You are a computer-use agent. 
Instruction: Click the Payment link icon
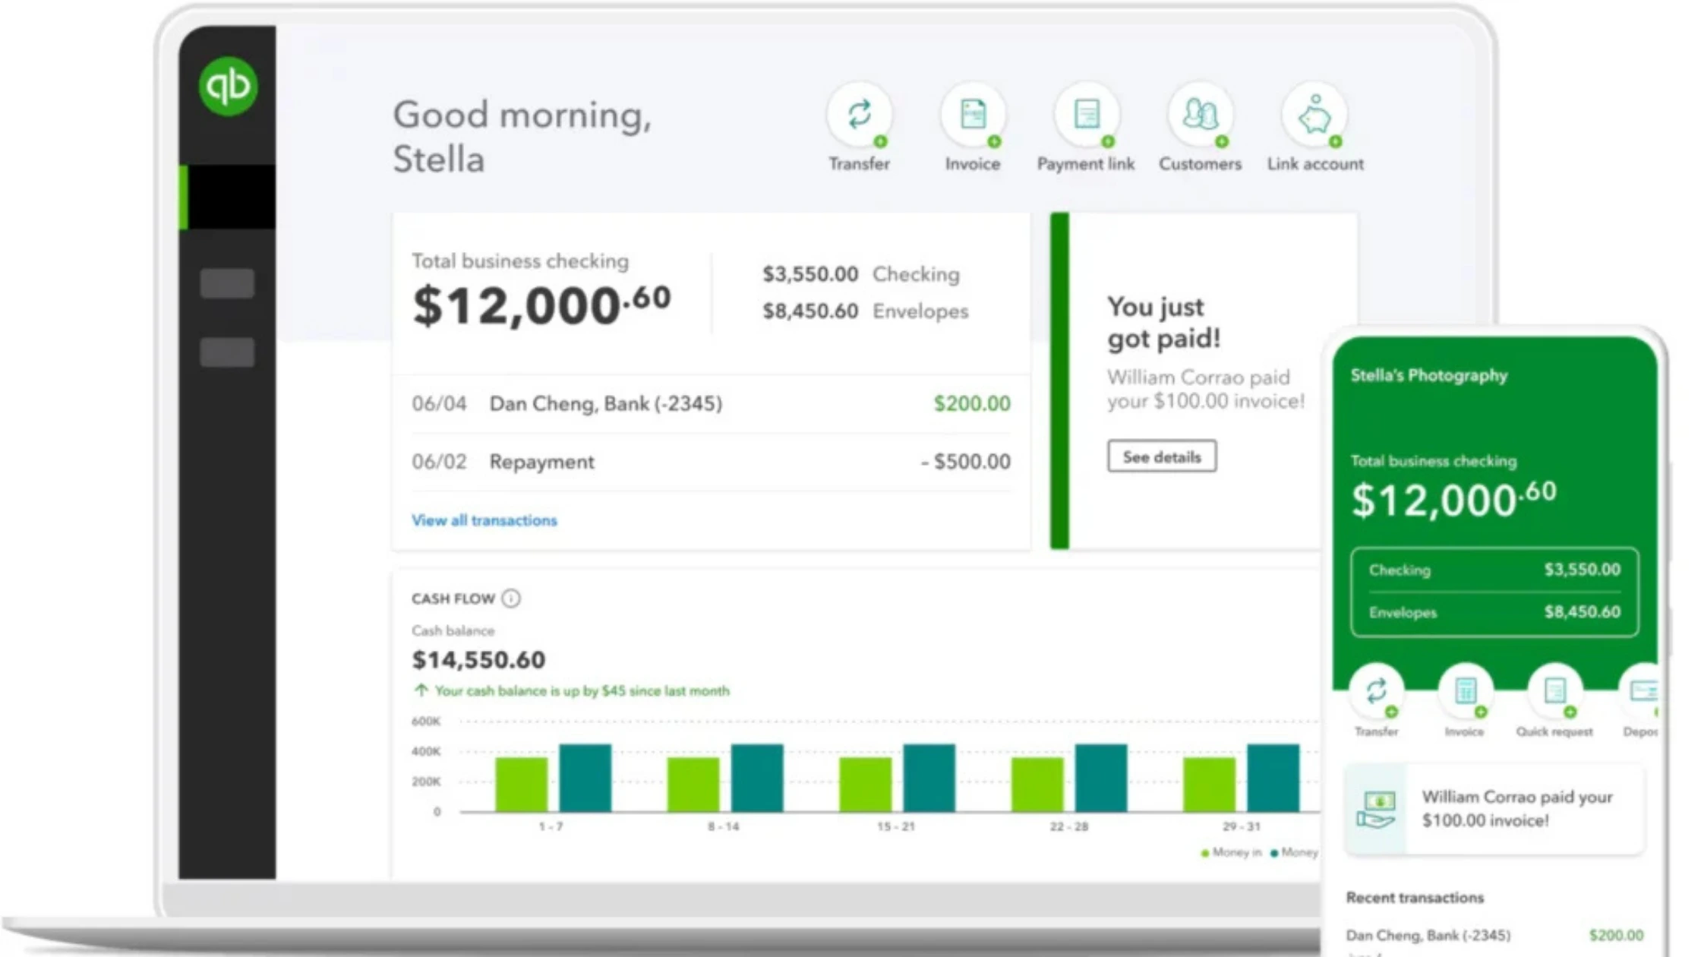pos(1086,115)
